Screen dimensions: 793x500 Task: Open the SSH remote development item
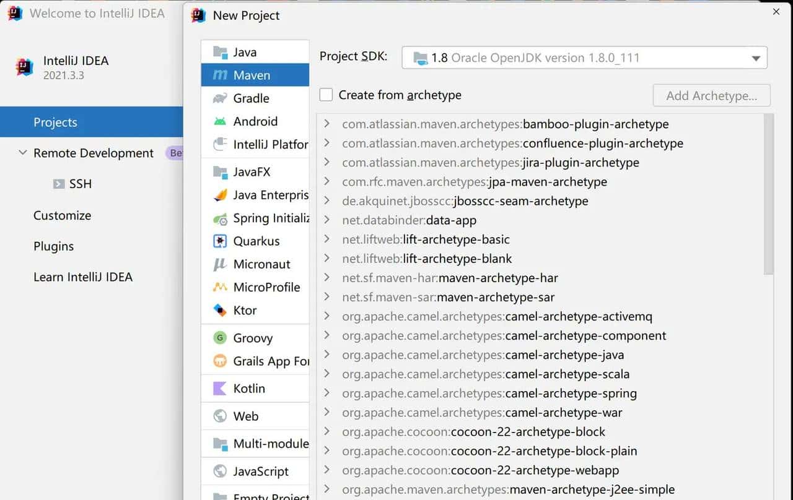(x=81, y=184)
